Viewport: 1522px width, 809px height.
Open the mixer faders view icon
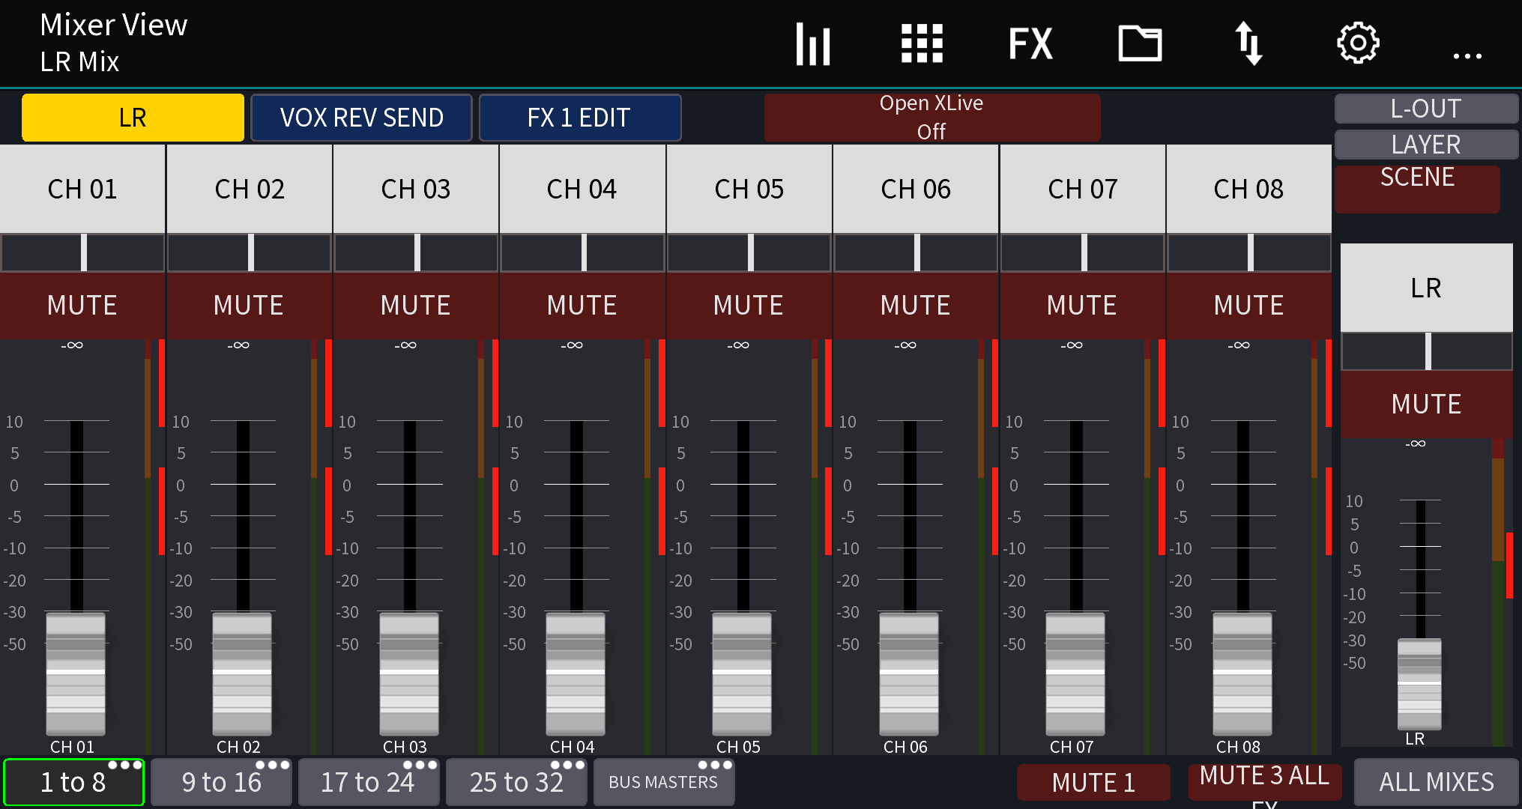point(812,43)
